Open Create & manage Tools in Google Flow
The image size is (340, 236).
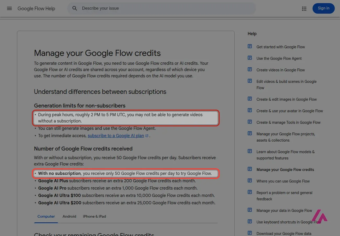click(288, 122)
